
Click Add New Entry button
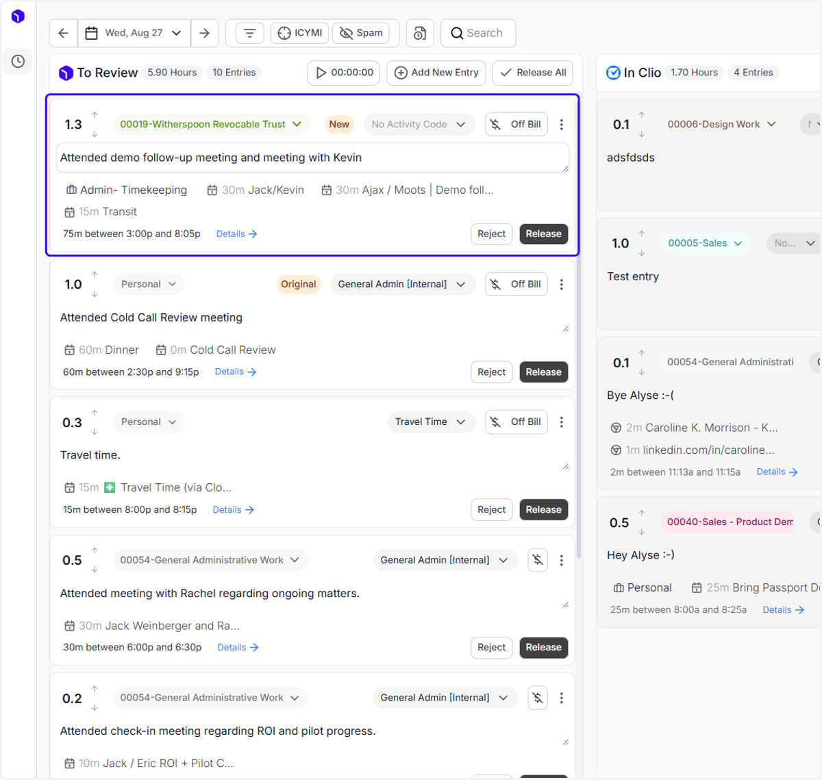tap(436, 73)
